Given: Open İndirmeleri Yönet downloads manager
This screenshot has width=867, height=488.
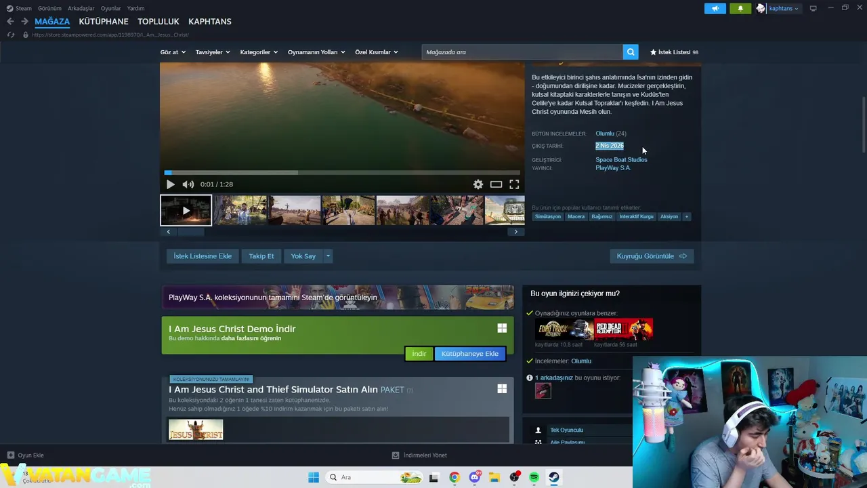Looking at the screenshot, I should pos(420,455).
